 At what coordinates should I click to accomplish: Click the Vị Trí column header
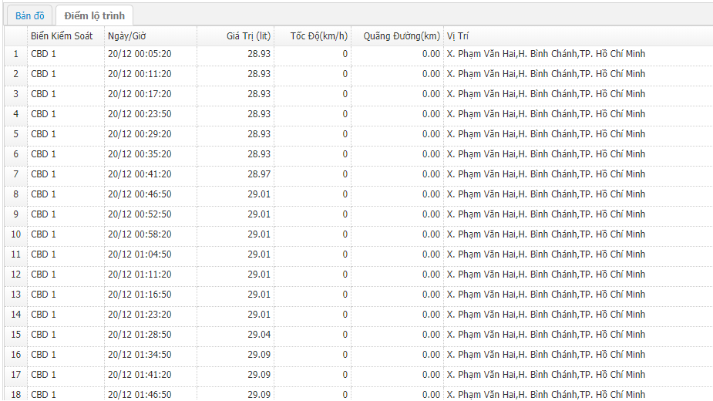pyautogui.click(x=458, y=36)
